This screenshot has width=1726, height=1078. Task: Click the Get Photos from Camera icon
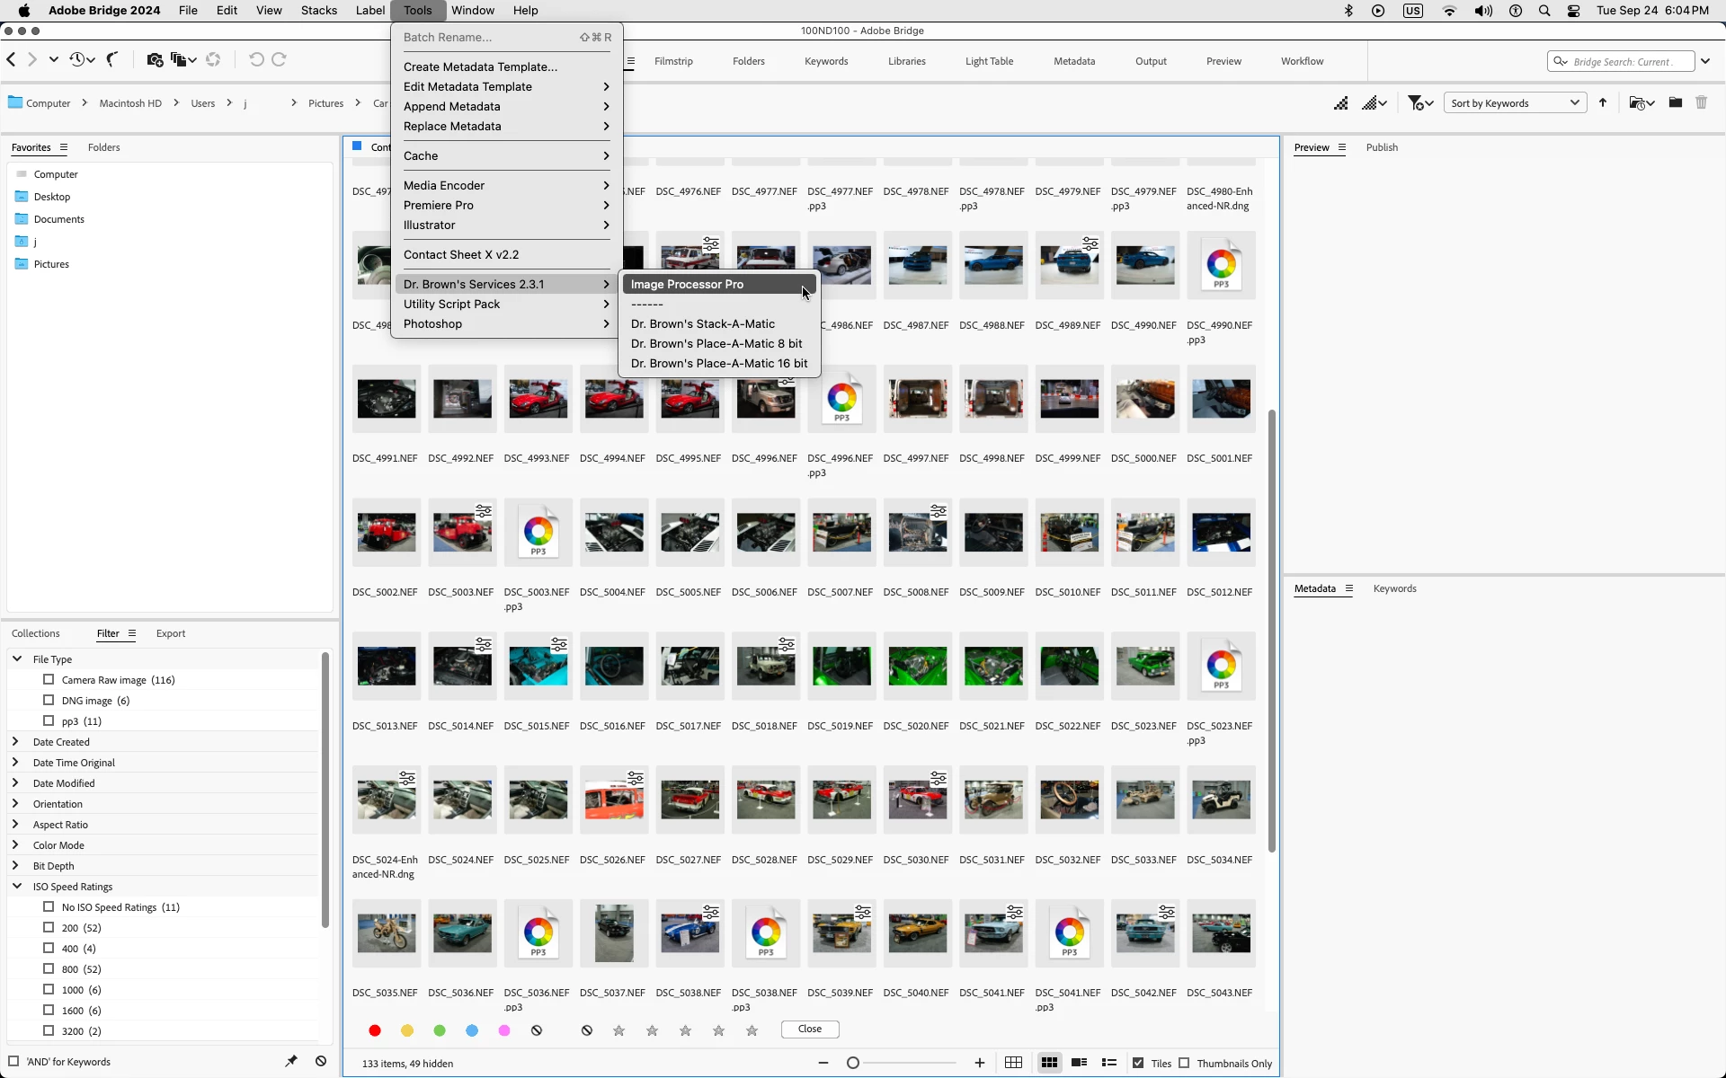tap(155, 60)
